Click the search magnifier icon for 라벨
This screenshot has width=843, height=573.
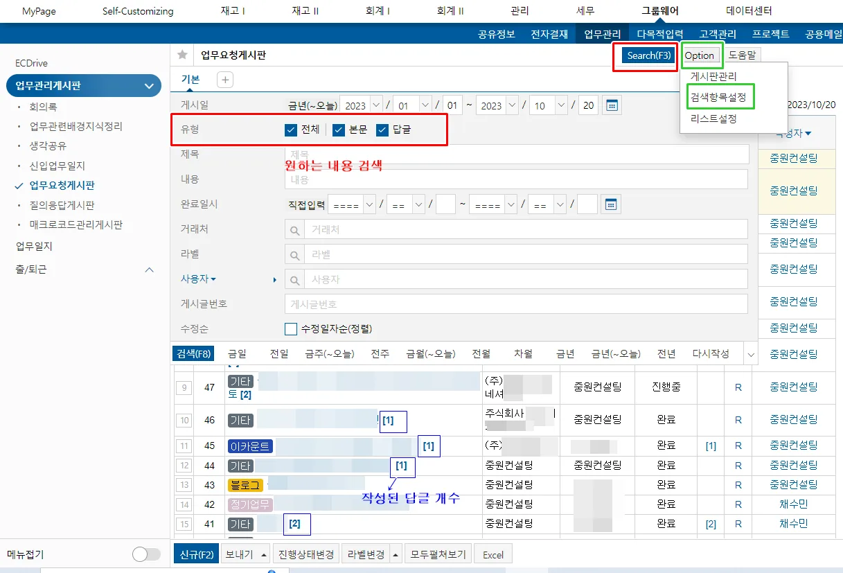pyautogui.click(x=294, y=254)
